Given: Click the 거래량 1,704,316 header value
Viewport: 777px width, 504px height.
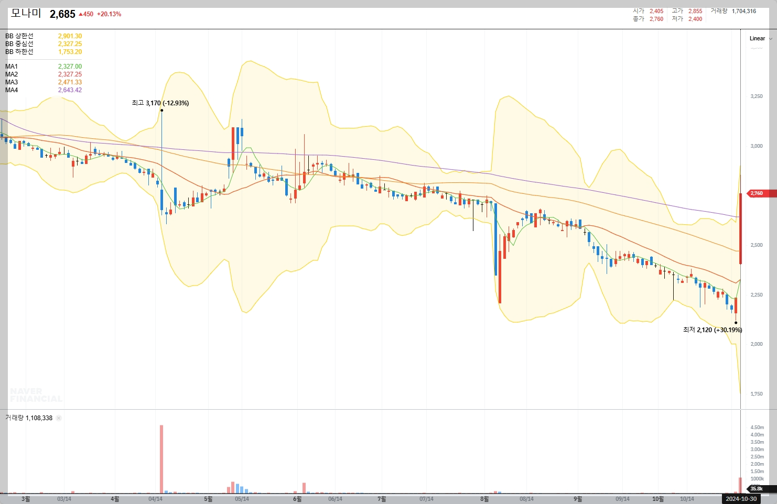Looking at the screenshot, I should pyautogui.click(x=733, y=11).
